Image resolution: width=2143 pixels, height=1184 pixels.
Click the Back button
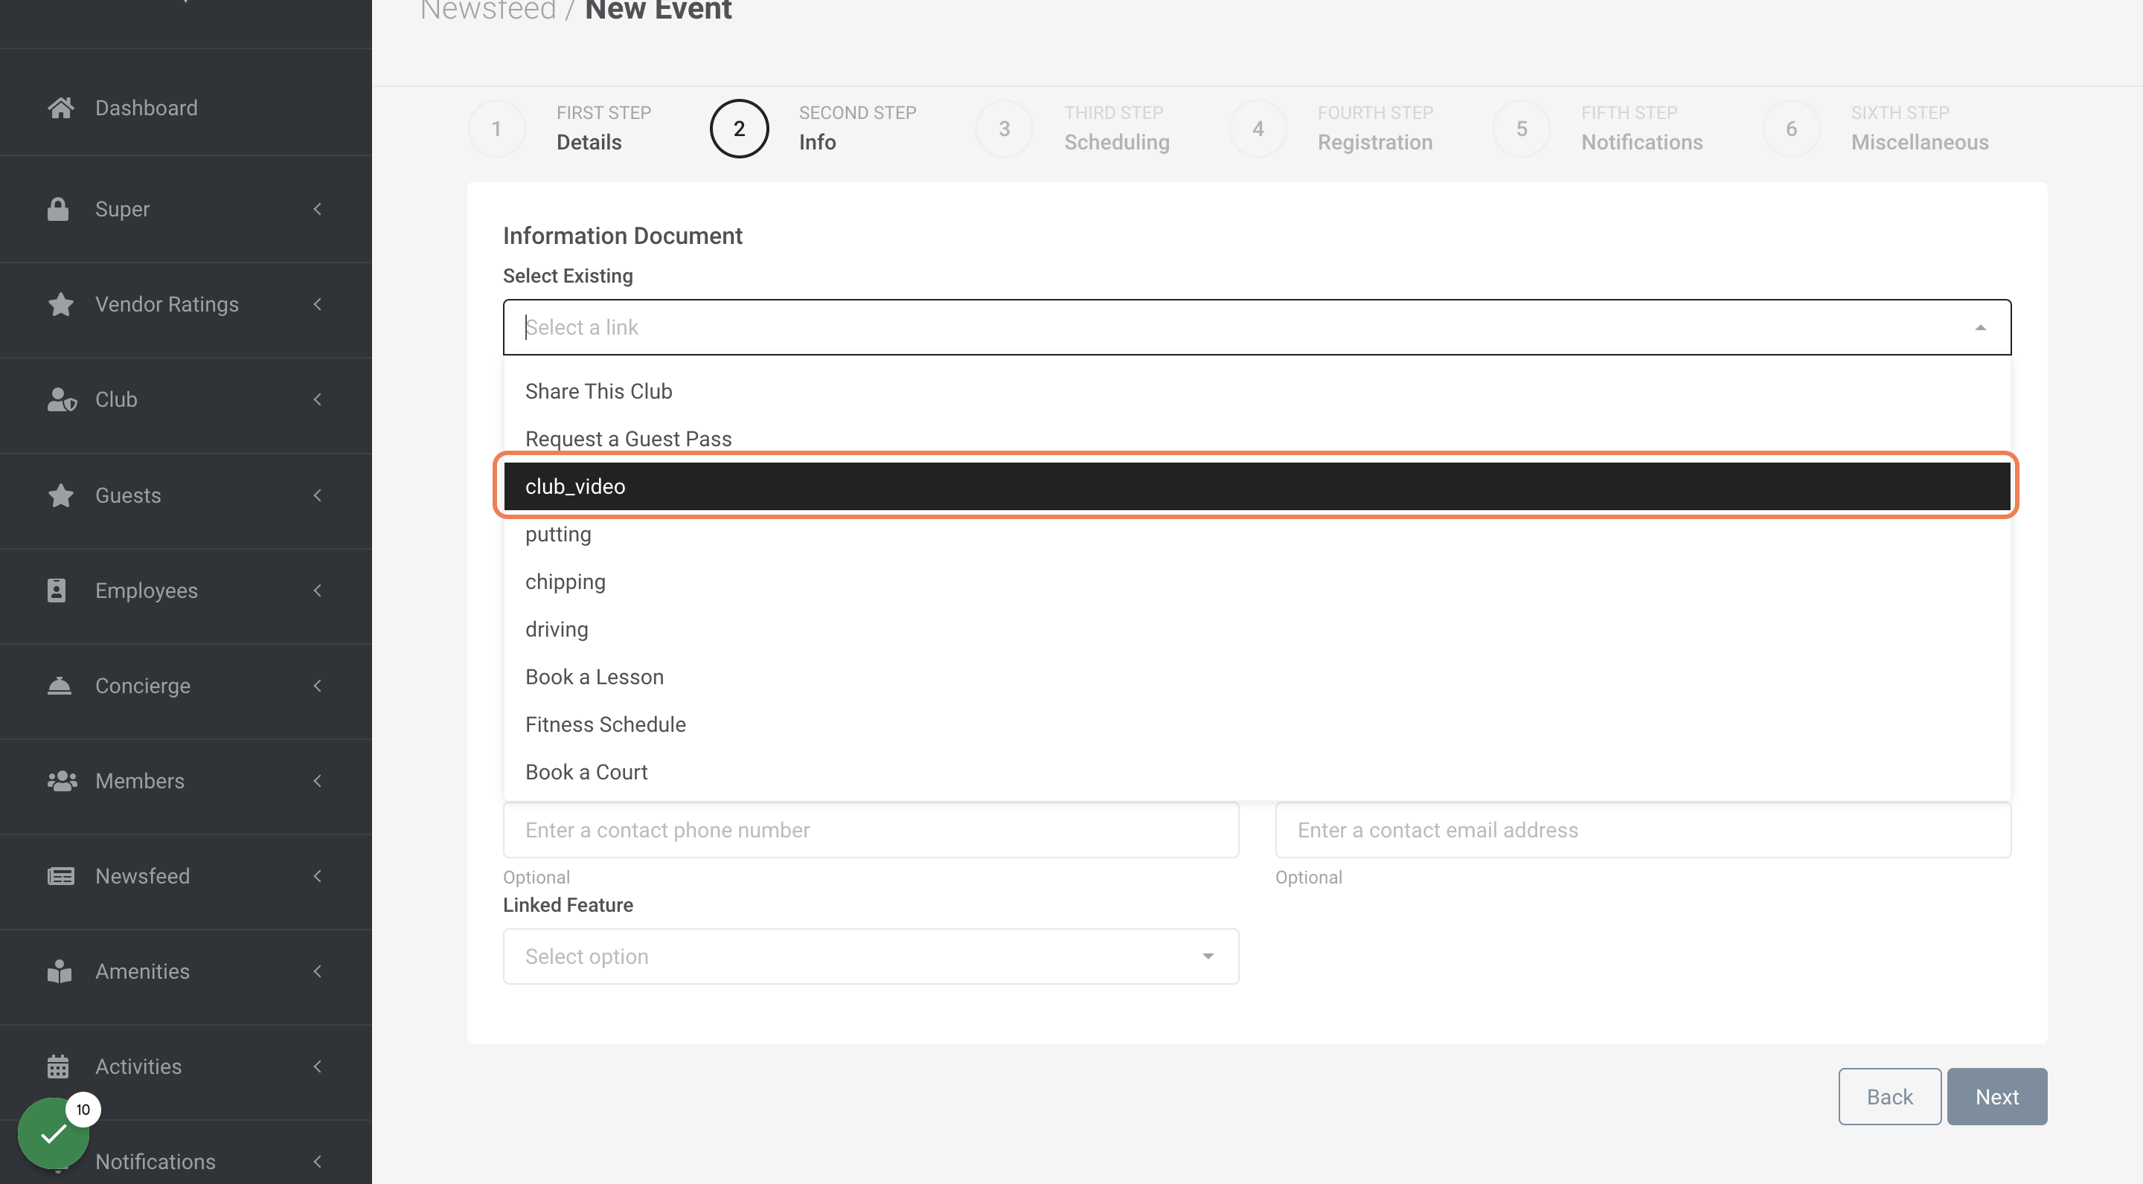point(1889,1097)
